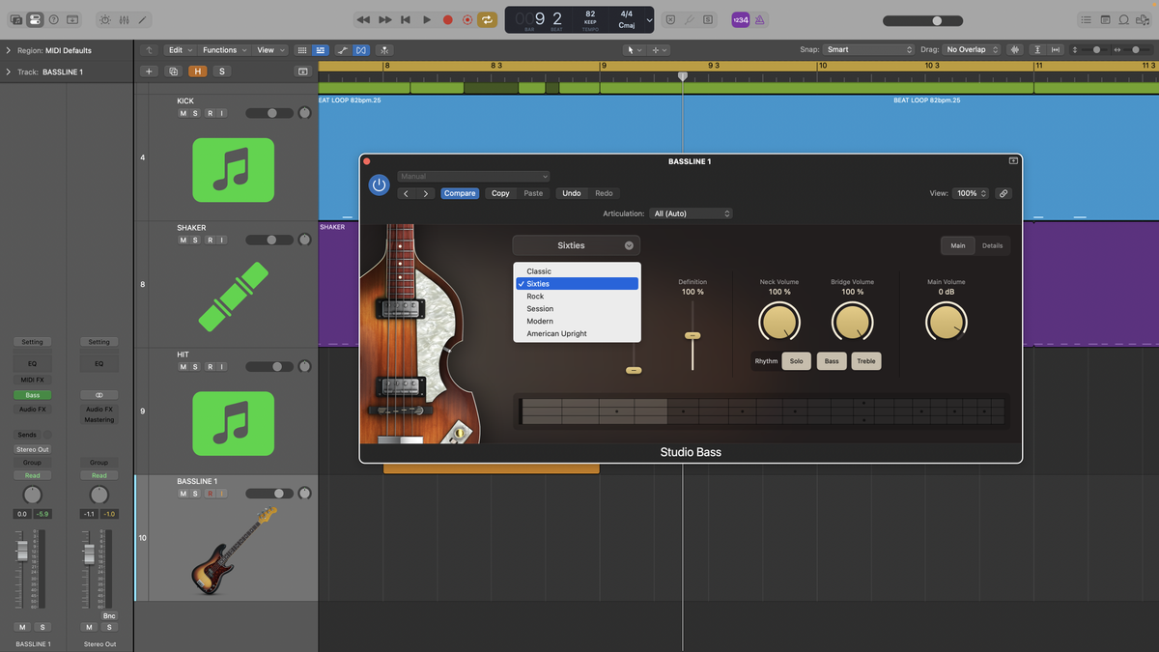Screen dimensions: 1159x652
Task: Toggle Mute on the BASSLINE 1 track header
Action: tap(183, 493)
